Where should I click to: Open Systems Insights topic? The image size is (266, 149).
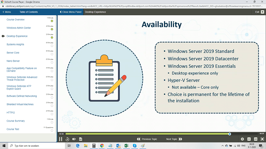15,44
